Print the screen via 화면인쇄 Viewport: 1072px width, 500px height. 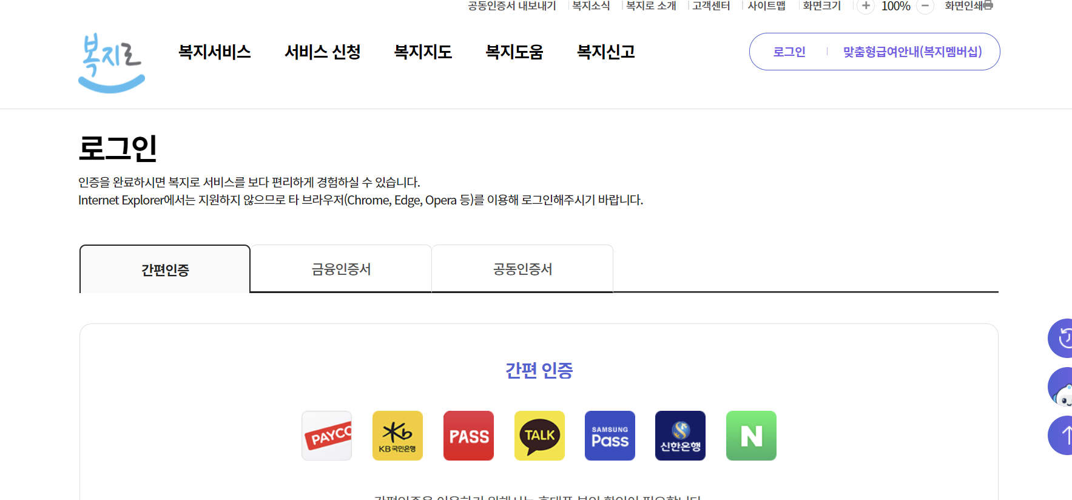(x=969, y=6)
